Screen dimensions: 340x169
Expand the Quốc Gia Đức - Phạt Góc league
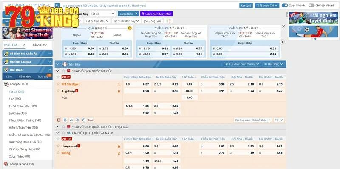tap(57, 126)
